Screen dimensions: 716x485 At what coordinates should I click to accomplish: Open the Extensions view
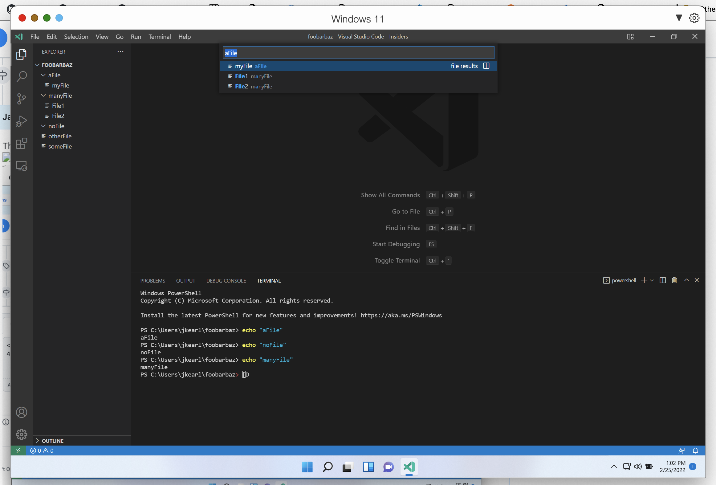tap(22, 144)
